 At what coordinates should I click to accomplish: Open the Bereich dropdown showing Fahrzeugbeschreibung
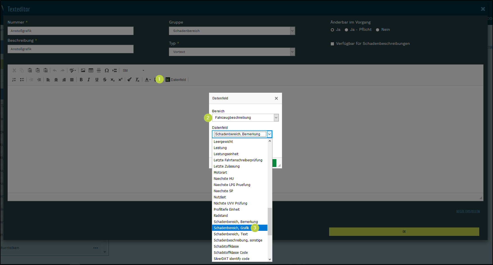tap(245, 118)
